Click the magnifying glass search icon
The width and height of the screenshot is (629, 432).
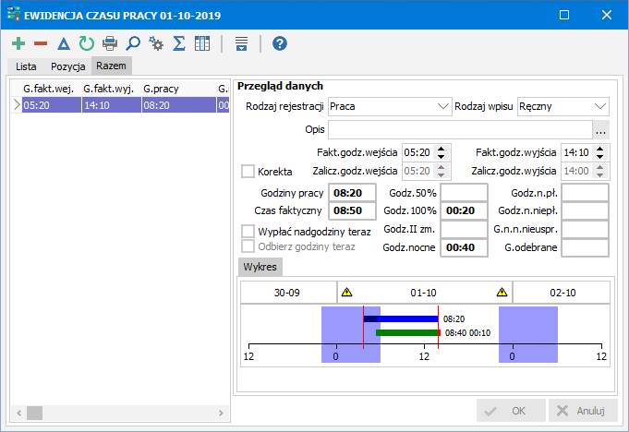tap(133, 43)
